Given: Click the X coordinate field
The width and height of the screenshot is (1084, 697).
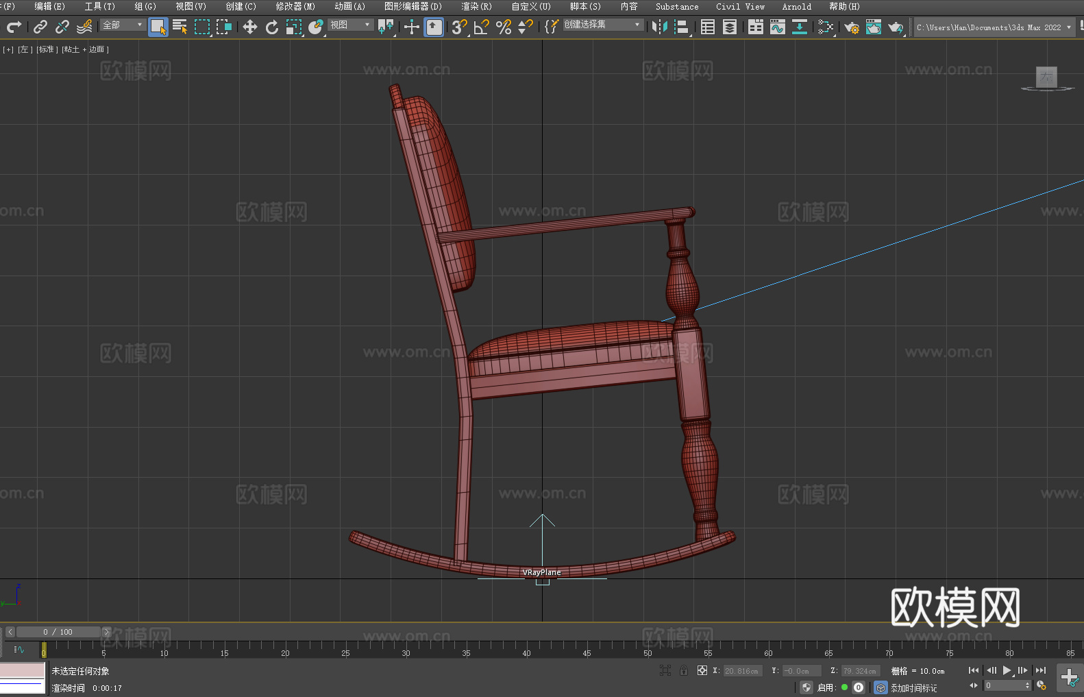Looking at the screenshot, I should pyautogui.click(x=743, y=671).
